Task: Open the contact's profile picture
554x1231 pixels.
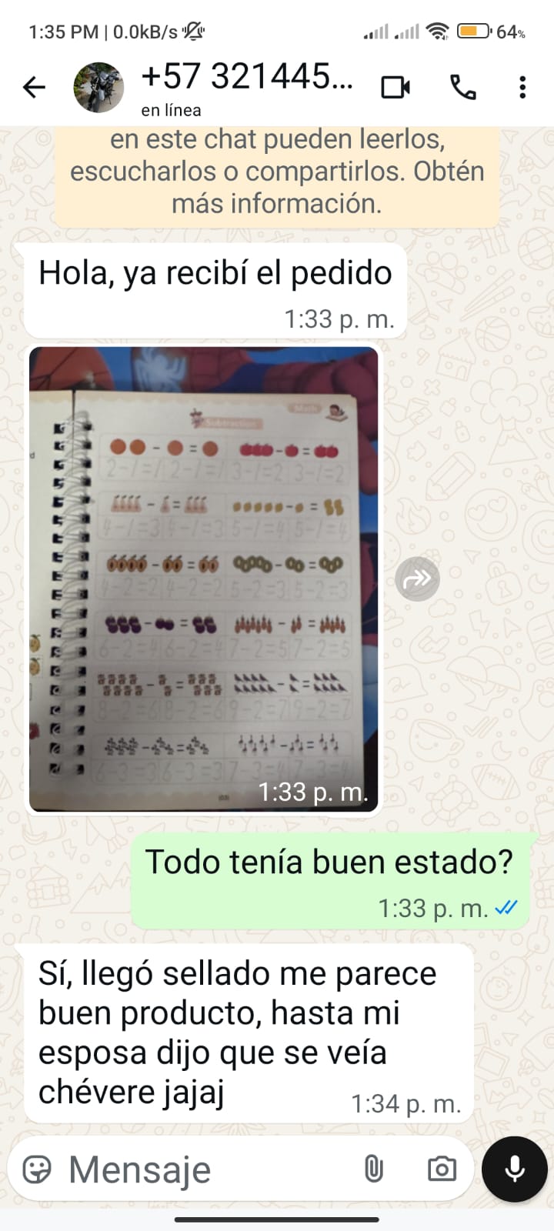Action: 98,88
